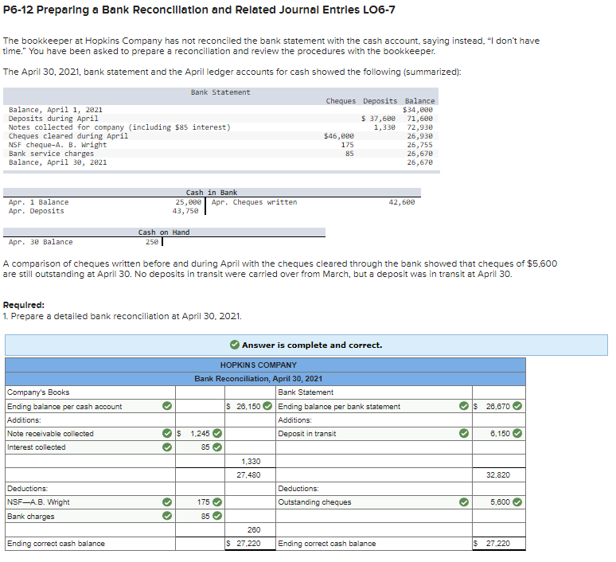Screen dimensions: 616x562
Task: Click check icon next to 5,600 amount
Action: pos(517,502)
